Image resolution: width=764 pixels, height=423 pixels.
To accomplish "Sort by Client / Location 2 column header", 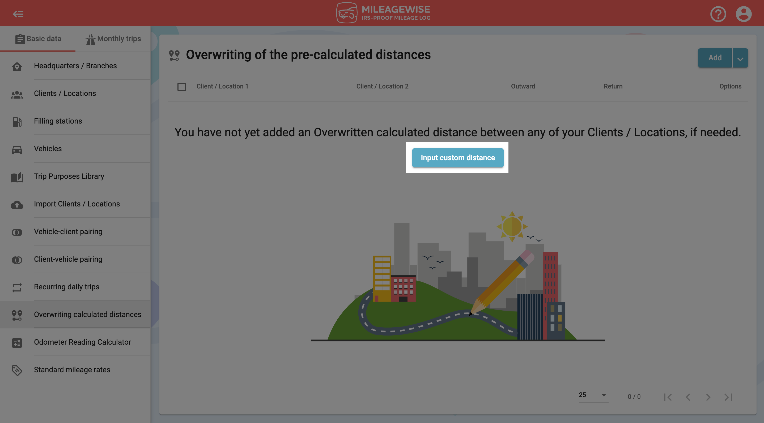I will [x=382, y=86].
